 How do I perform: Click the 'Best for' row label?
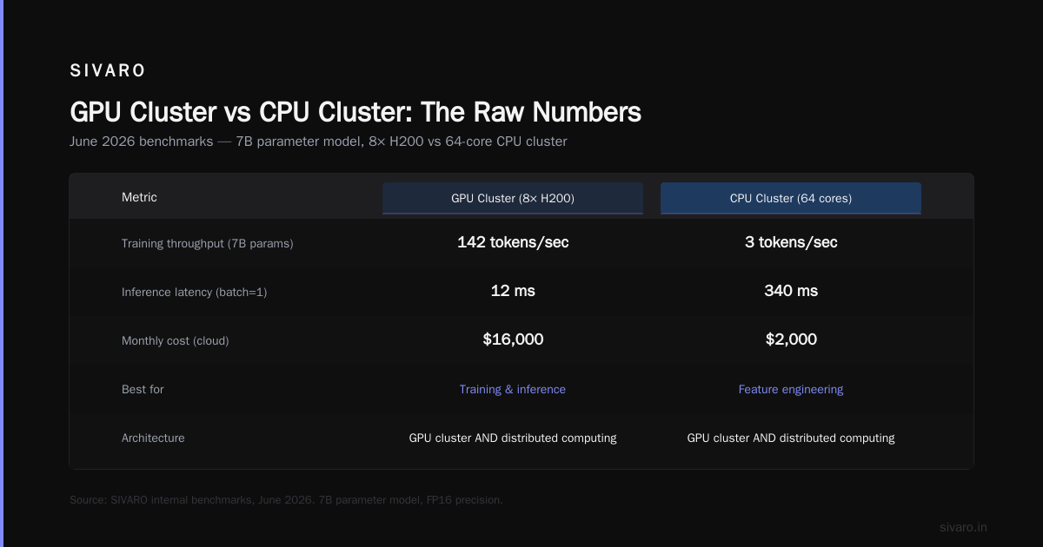click(143, 390)
